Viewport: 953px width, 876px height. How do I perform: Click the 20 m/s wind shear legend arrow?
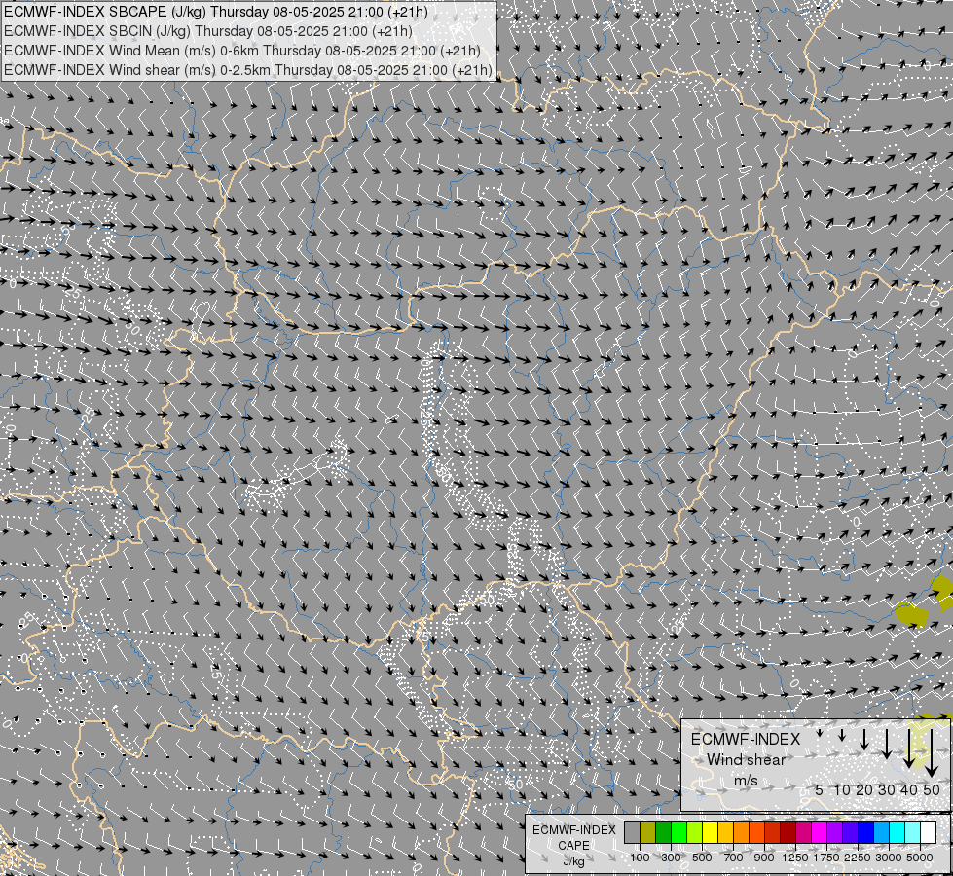click(x=864, y=740)
